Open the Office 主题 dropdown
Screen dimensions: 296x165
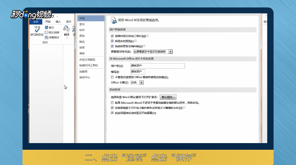click(142, 82)
